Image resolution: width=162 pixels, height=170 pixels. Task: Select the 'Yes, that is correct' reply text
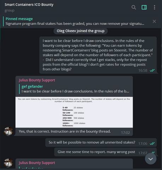tap(65, 131)
